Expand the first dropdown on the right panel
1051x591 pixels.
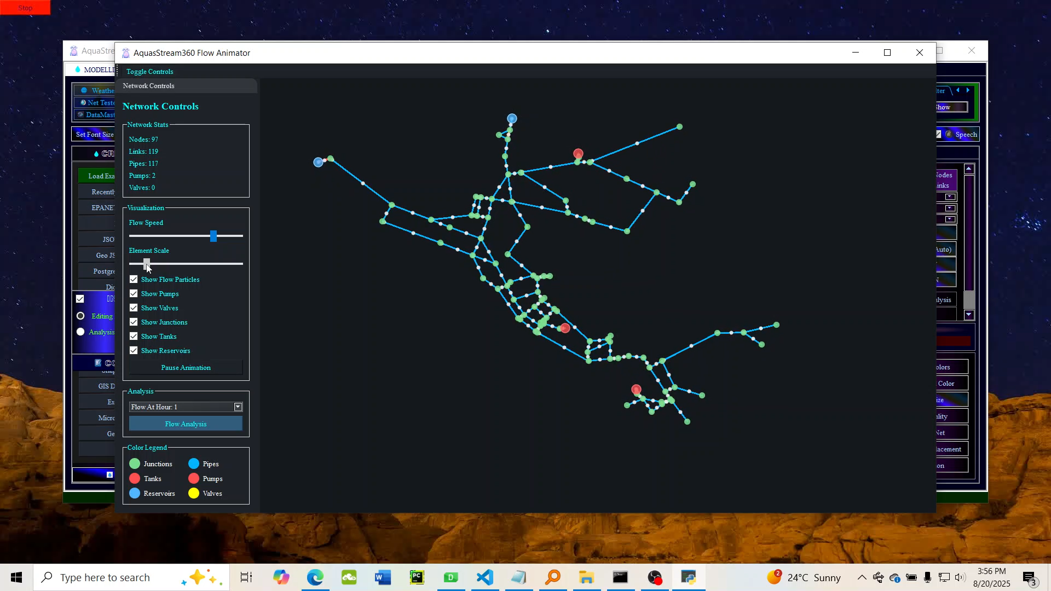tap(949, 196)
